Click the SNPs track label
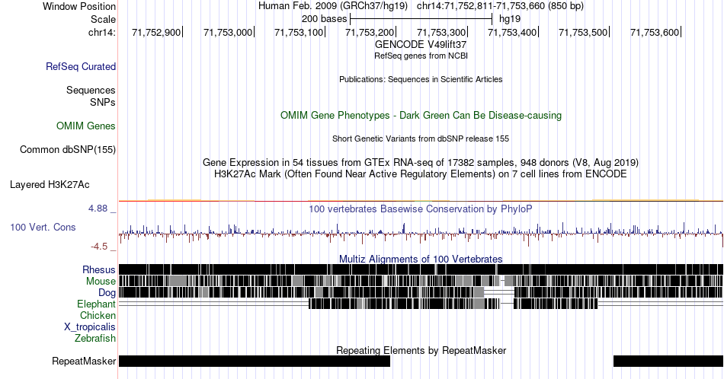724x379 pixels. coord(103,102)
